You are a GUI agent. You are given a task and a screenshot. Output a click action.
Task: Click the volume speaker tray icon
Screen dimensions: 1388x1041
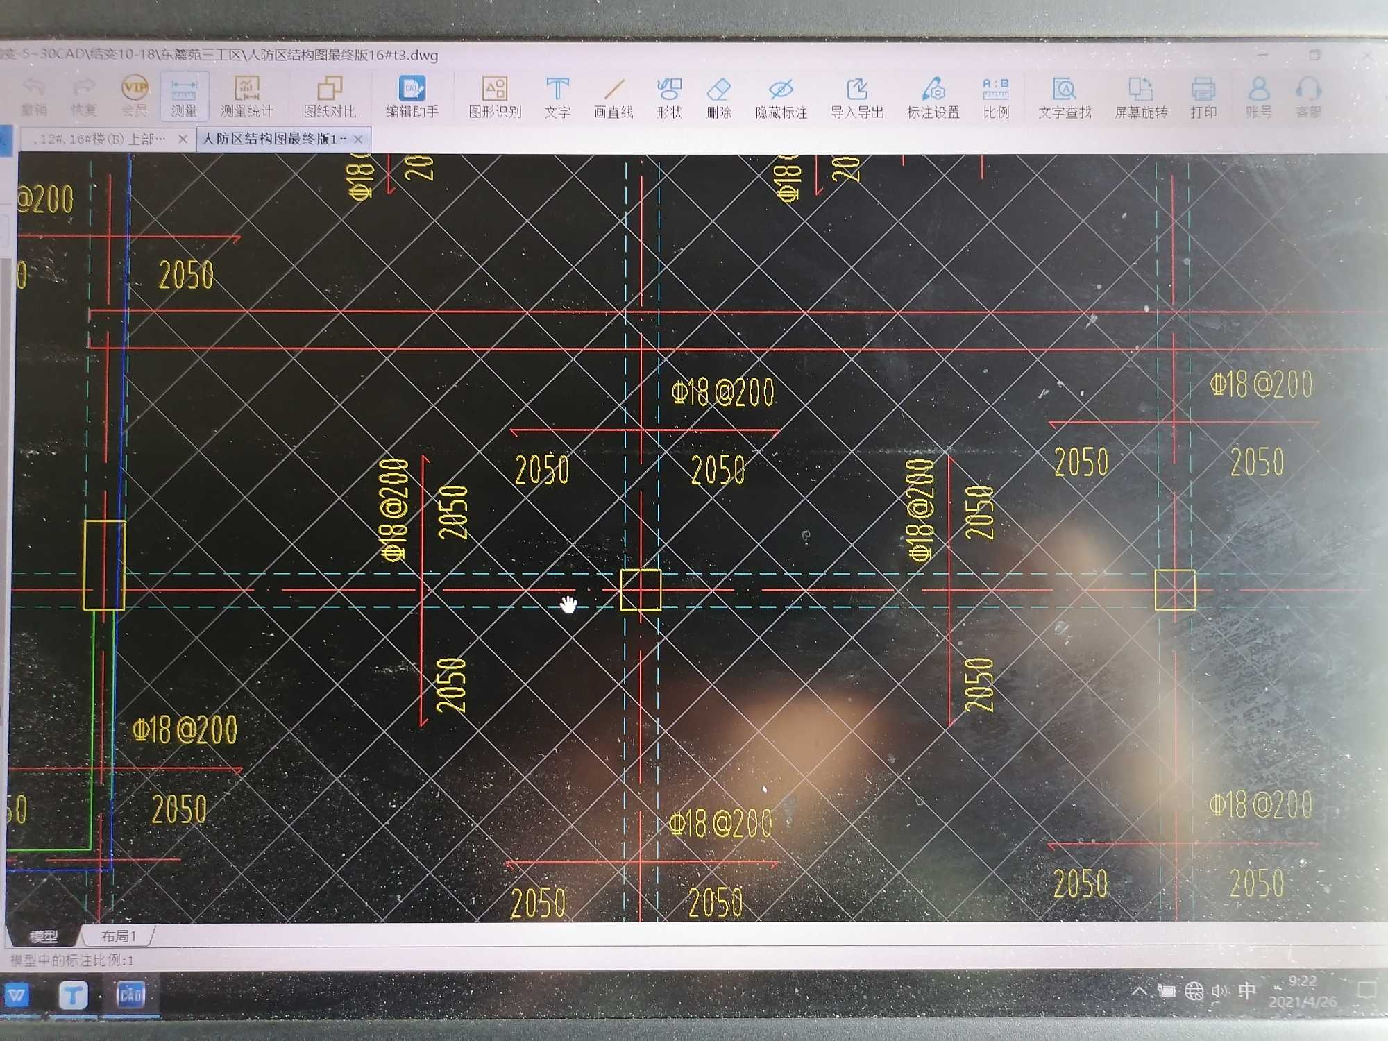[1220, 991]
